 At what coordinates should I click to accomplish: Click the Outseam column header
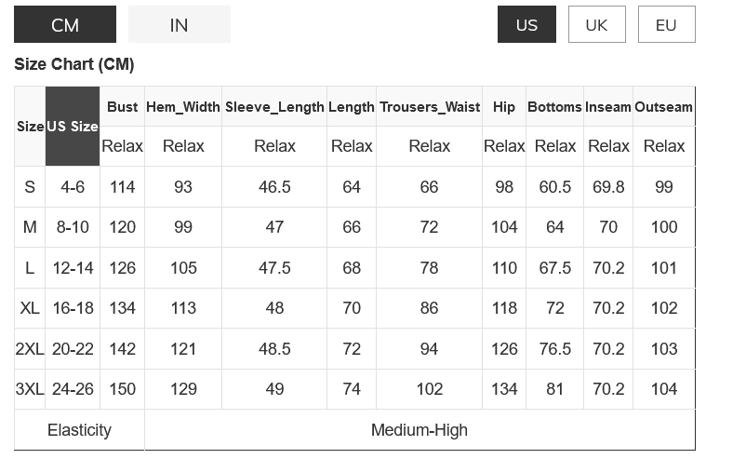click(663, 107)
